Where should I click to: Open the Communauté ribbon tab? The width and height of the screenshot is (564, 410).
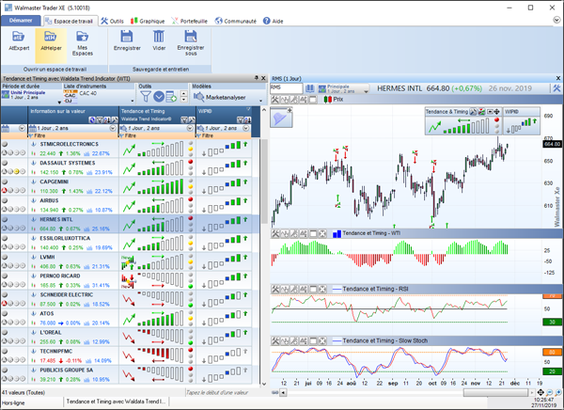click(x=236, y=21)
